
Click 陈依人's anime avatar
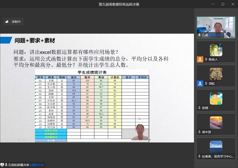[x=216, y=50]
